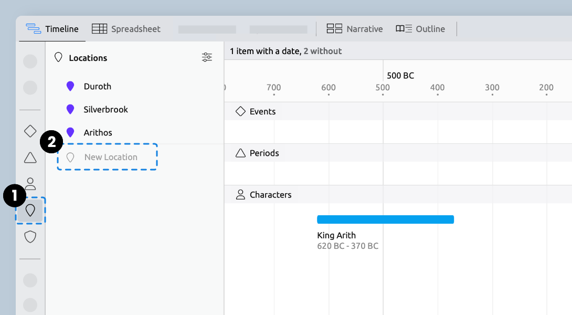Click the Characters section header label
Viewport: 572px width, 315px height.
(270, 195)
